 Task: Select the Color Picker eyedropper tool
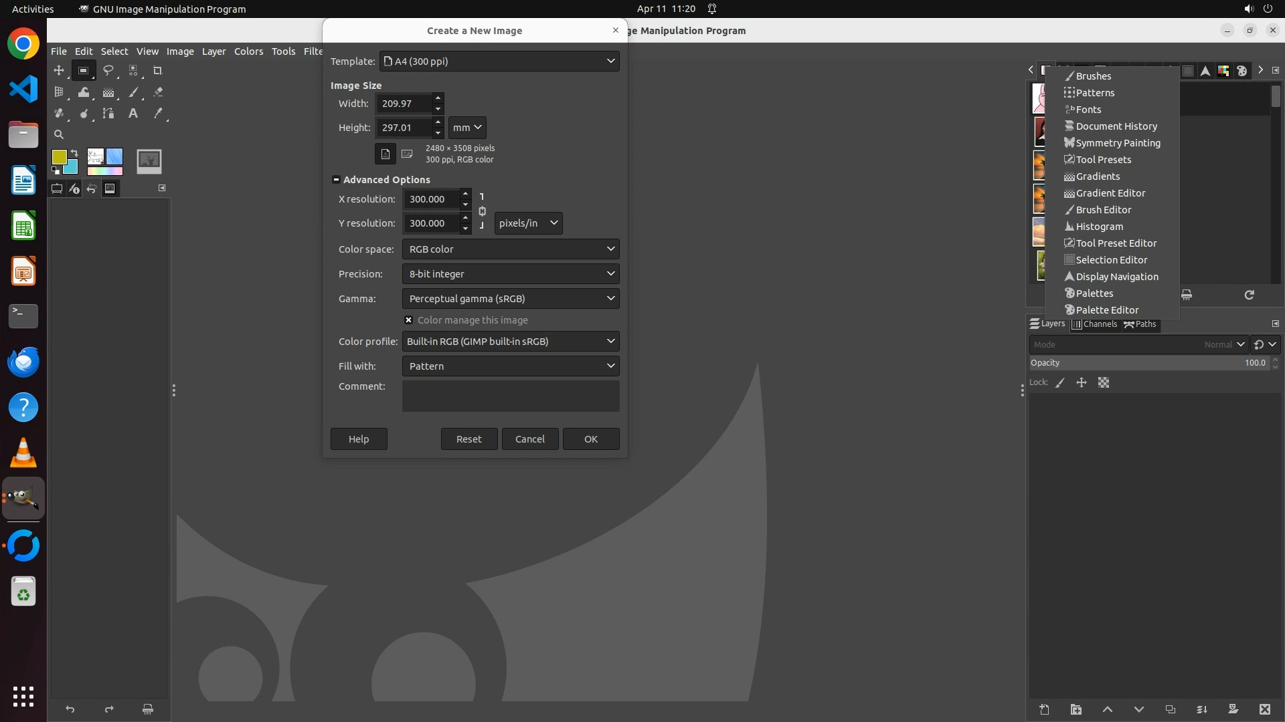(158, 114)
